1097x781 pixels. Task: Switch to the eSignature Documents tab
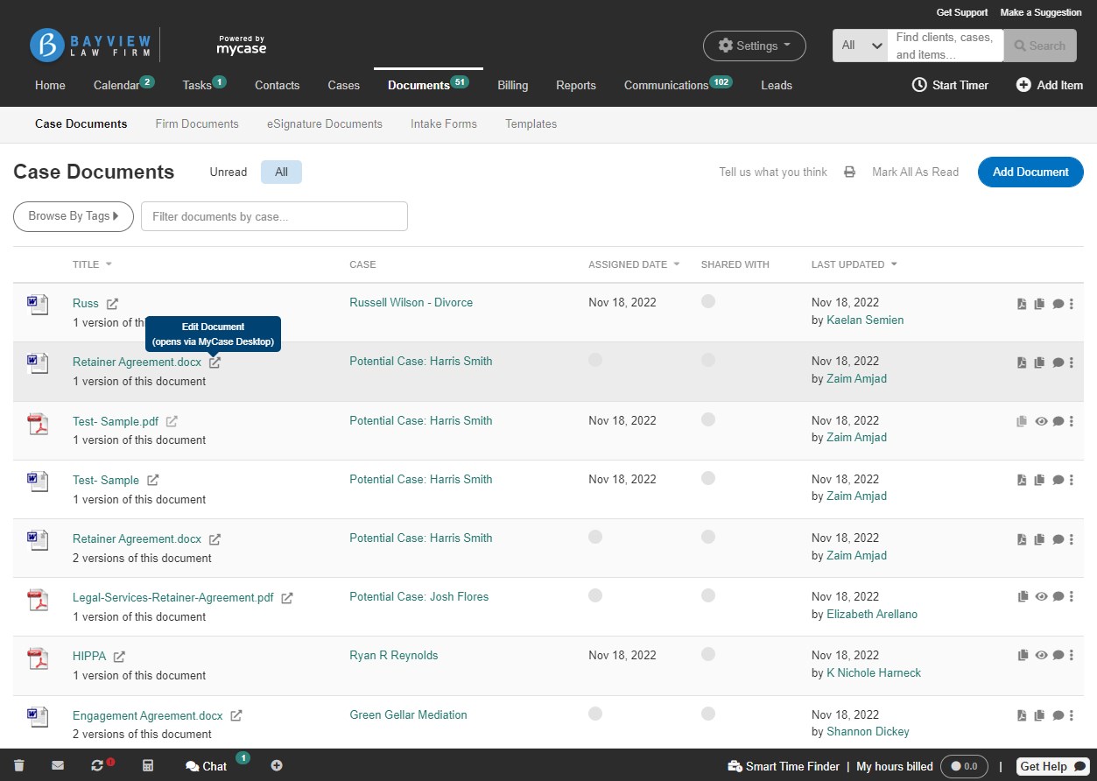tap(324, 124)
